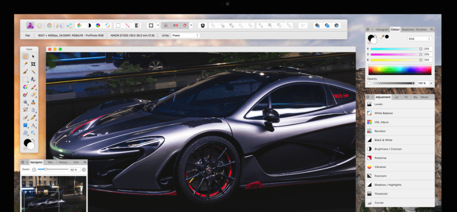This screenshot has height=212, width=457.
Task: Switch to the Swatches tab
Action: (x=408, y=29)
